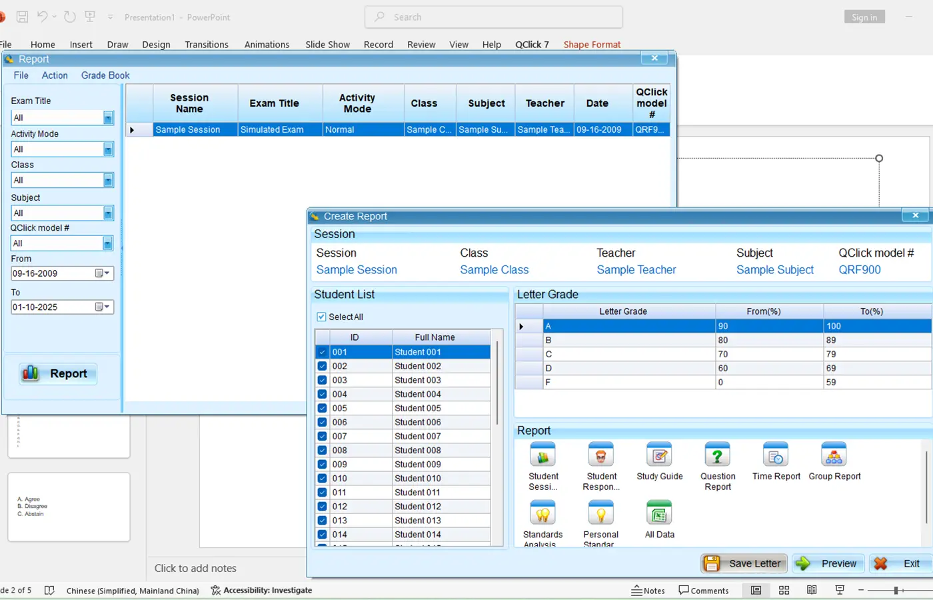Uncheck Student 008 checkbox
The height and width of the screenshot is (600, 933).
(322, 450)
